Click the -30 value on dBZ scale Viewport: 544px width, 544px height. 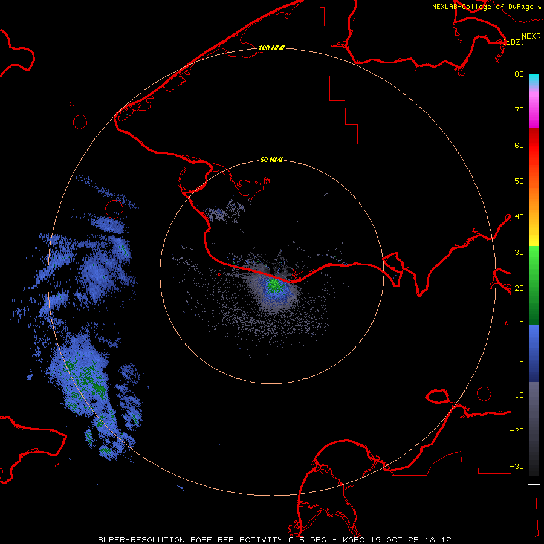[517, 467]
